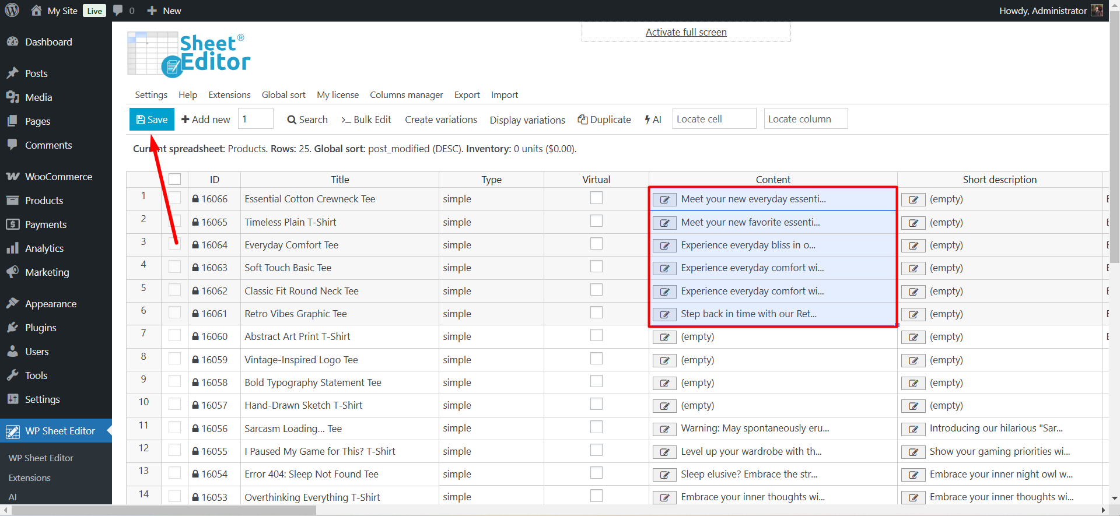The image size is (1120, 516).
Task: Open the Extensions menu
Action: [x=229, y=95]
